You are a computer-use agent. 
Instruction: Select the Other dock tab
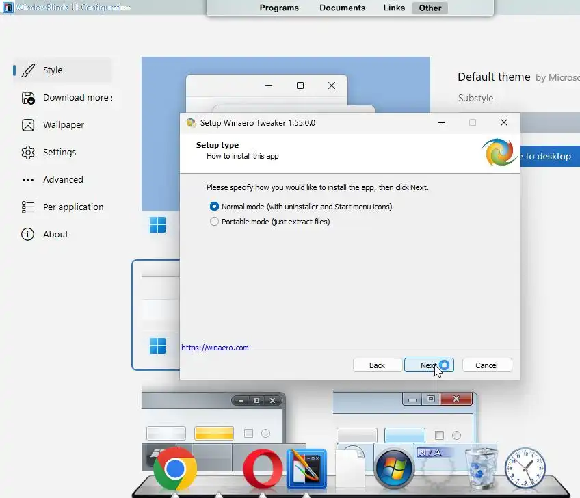(430, 8)
